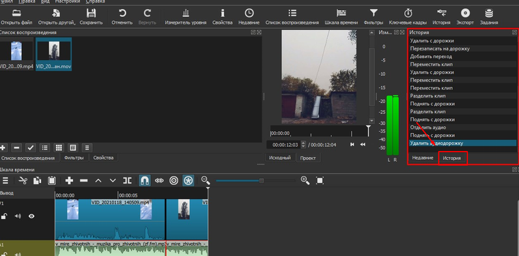519x256 pixels.
Task: Cut the clip with the timeline scissors icon
Action: pyautogui.click(x=23, y=181)
